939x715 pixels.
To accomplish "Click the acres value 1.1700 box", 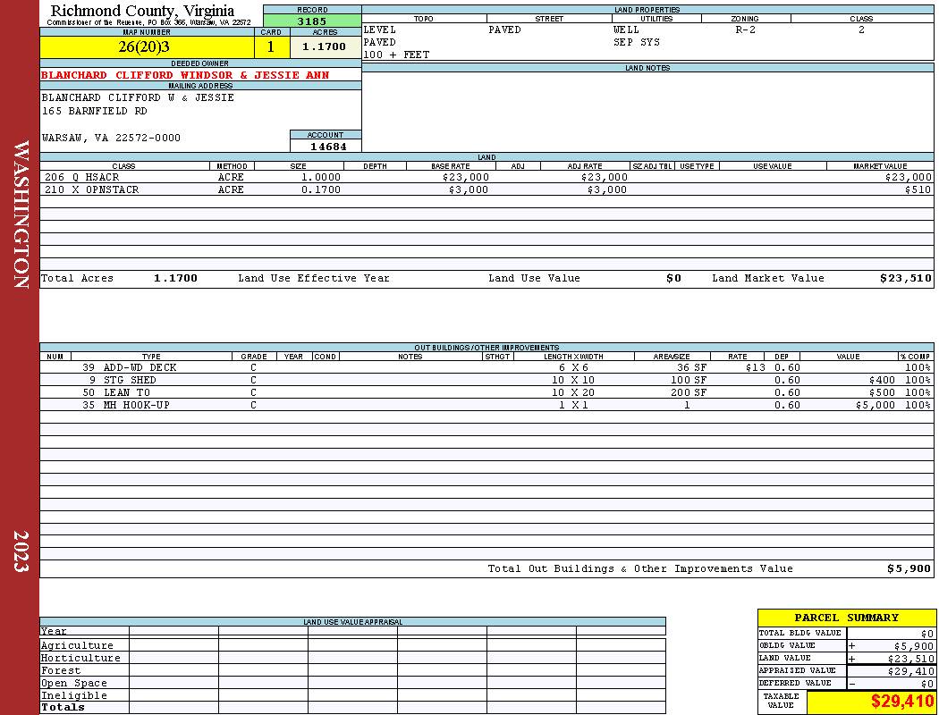I will coord(326,46).
